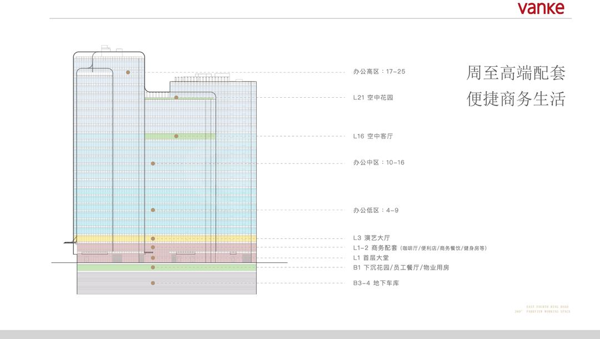This screenshot has height=339, width=600.
Task: Click the marker dot for L1 首层大堂
Action: pos(153,258)
